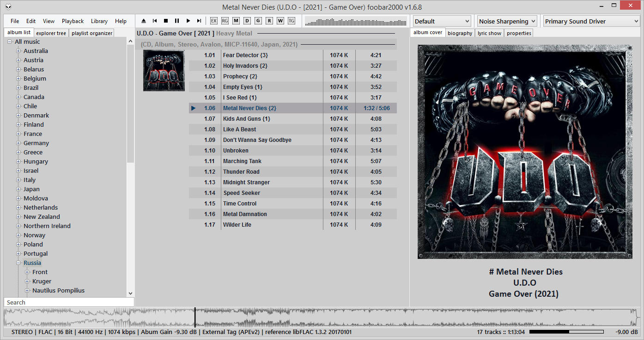The width and height of the screenshot is (644, 340).
Task: Click the -9.00 dB volume readout
Action: [x=627, y=332]
